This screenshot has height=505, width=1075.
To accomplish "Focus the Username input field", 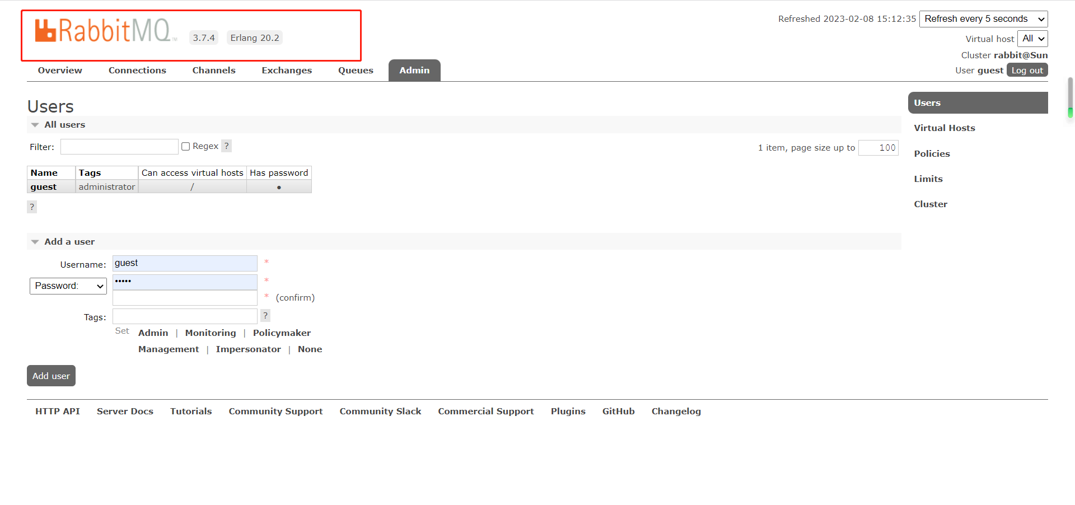I will pos(185,263).
